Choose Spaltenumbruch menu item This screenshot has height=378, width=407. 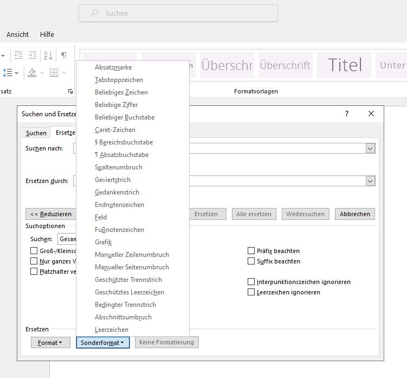pos(133,167)
